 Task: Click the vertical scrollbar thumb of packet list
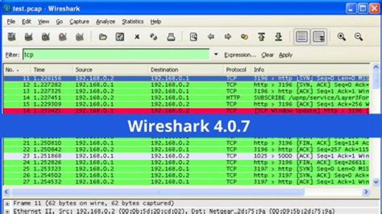coord(376,79)
